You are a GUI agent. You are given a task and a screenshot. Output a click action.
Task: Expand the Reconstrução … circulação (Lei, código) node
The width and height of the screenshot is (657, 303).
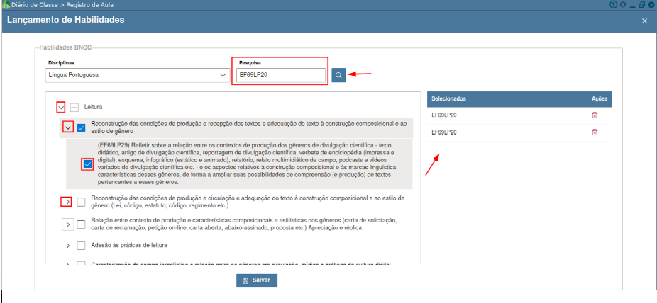pos(67,202)
